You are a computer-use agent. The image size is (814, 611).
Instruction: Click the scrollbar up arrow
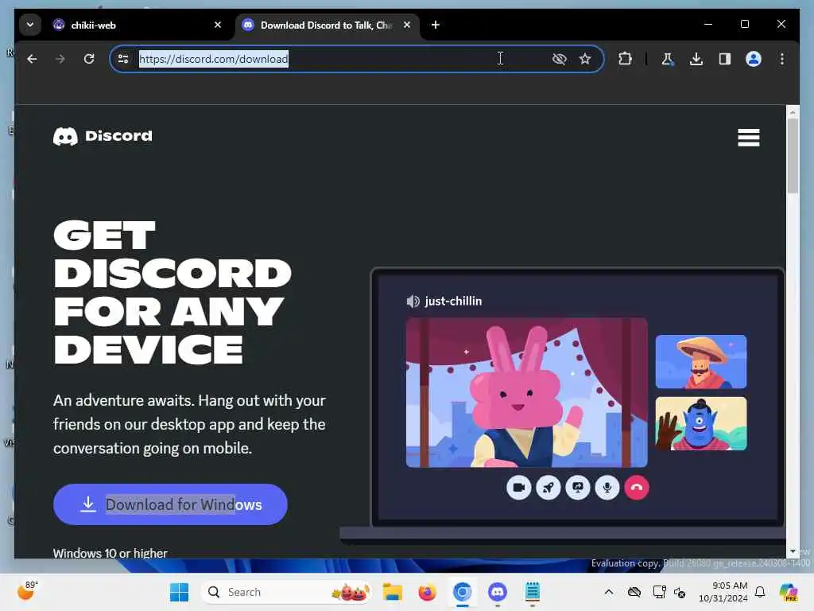click(x=793, y=111)
